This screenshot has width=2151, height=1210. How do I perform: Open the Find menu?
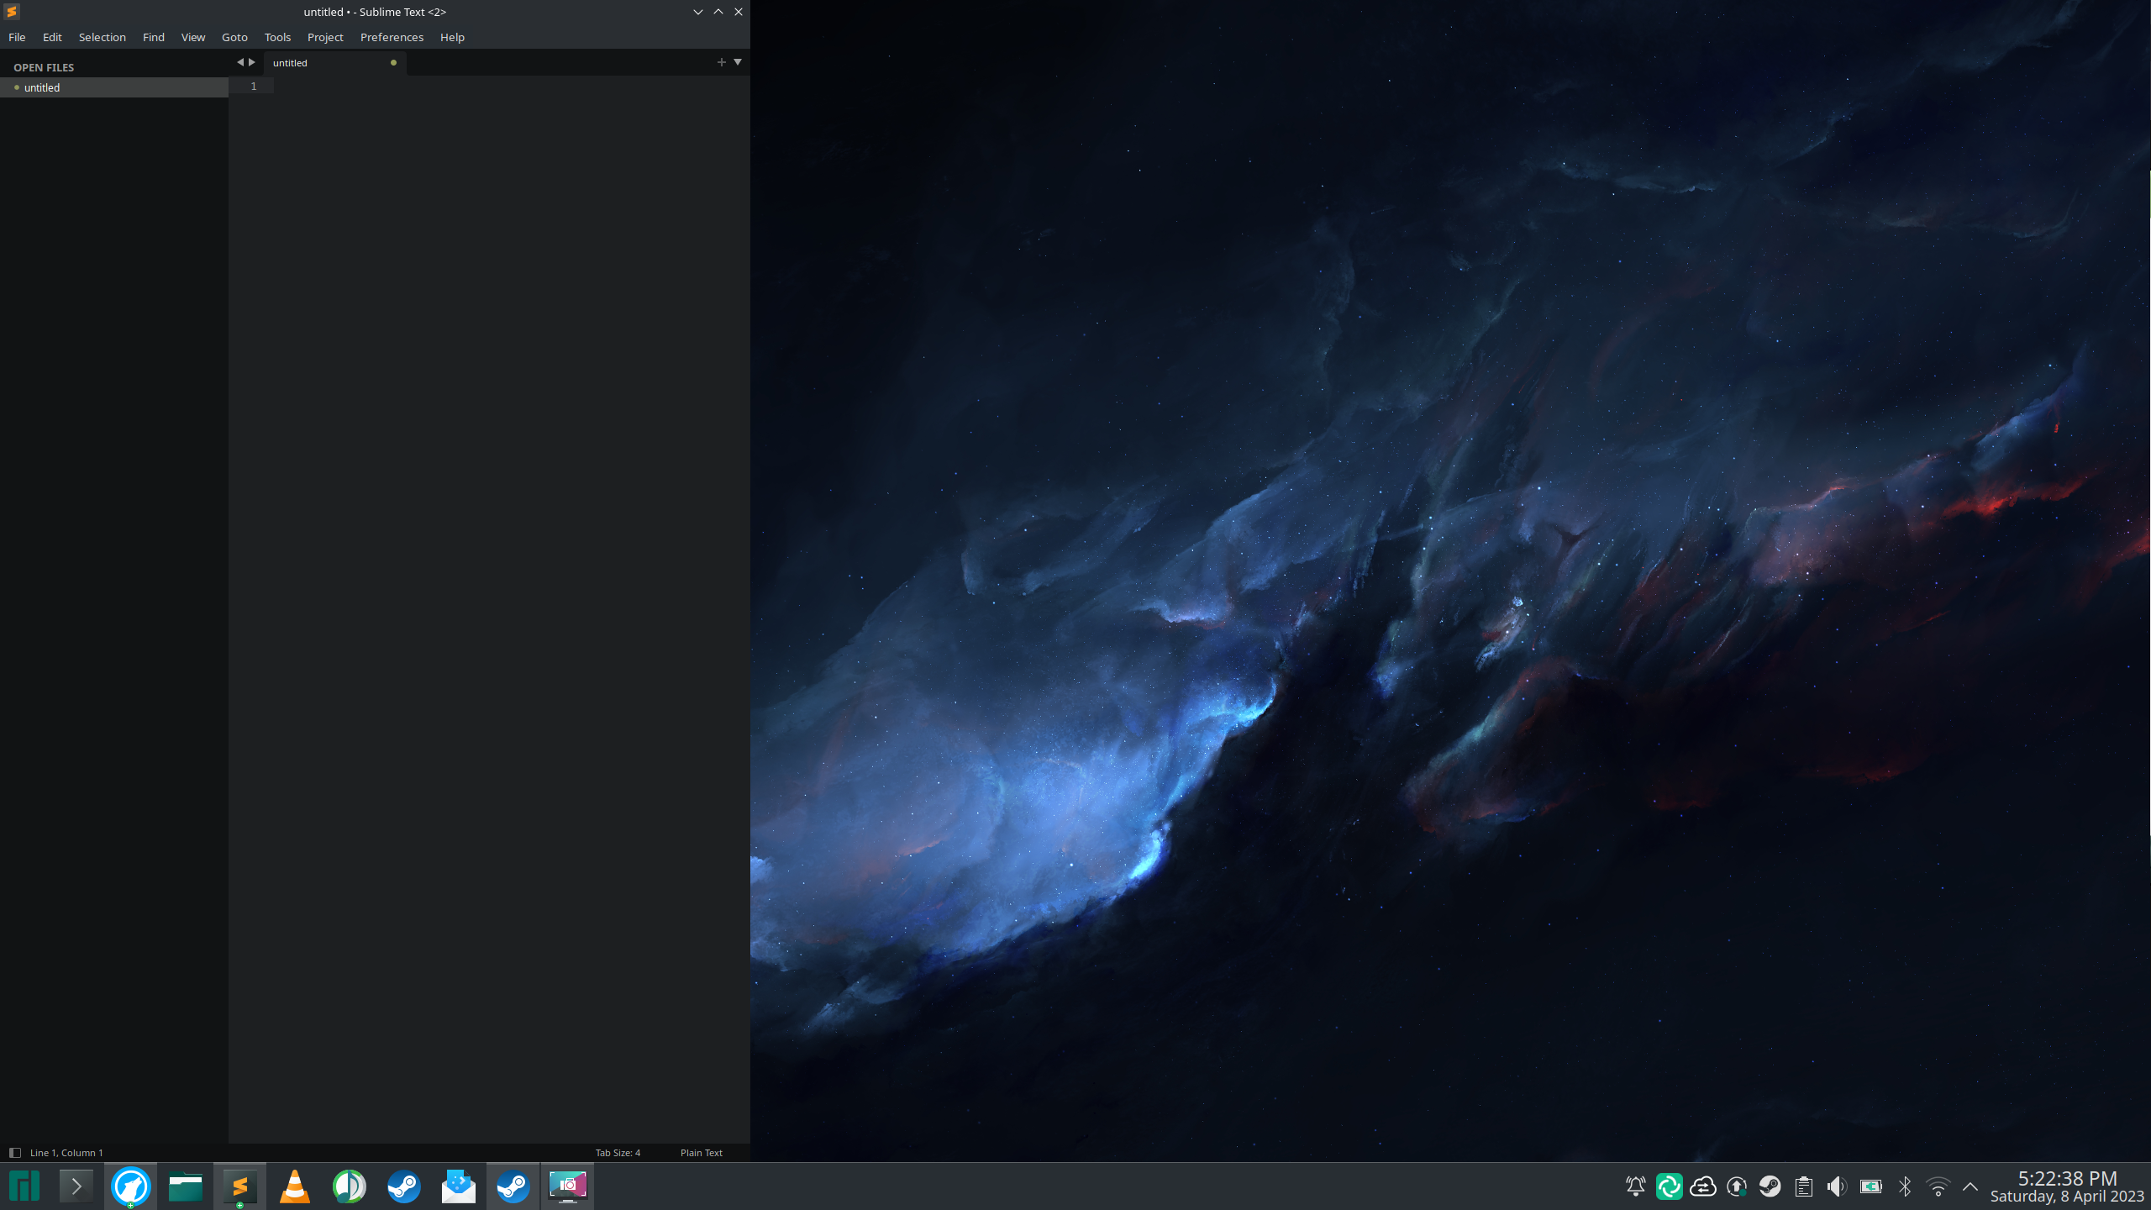tap(153, 37)
